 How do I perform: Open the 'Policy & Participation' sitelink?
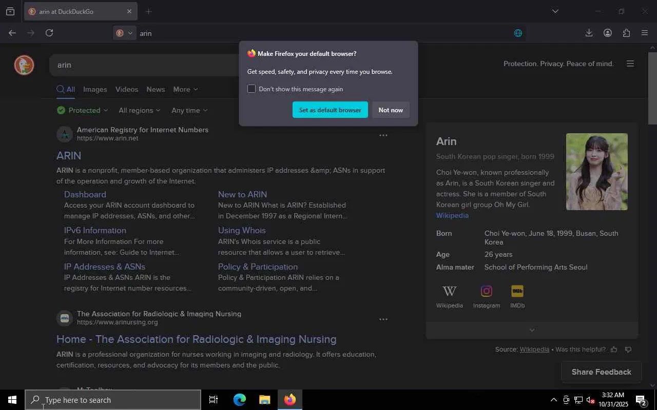(258, 266)
